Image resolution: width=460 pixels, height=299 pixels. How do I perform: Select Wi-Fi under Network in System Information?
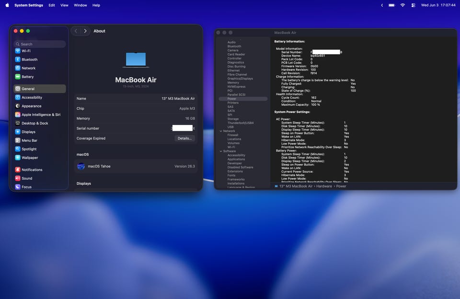pyautogui.click(x=231, y=147)
